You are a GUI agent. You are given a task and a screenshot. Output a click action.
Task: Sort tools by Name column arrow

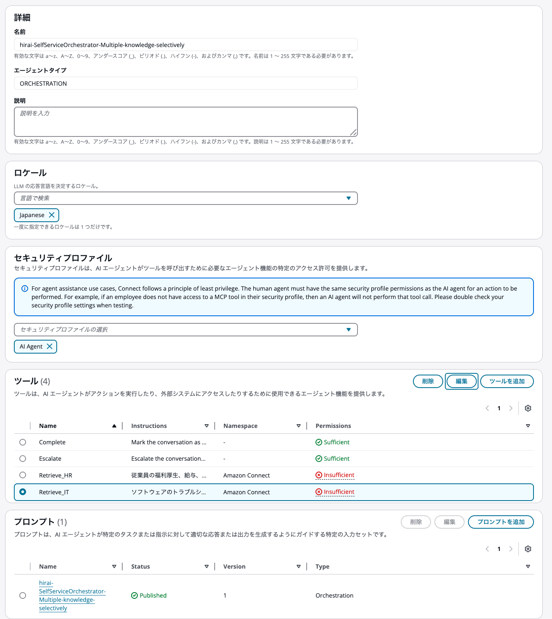pyautogui.click(x=114, y=426)
